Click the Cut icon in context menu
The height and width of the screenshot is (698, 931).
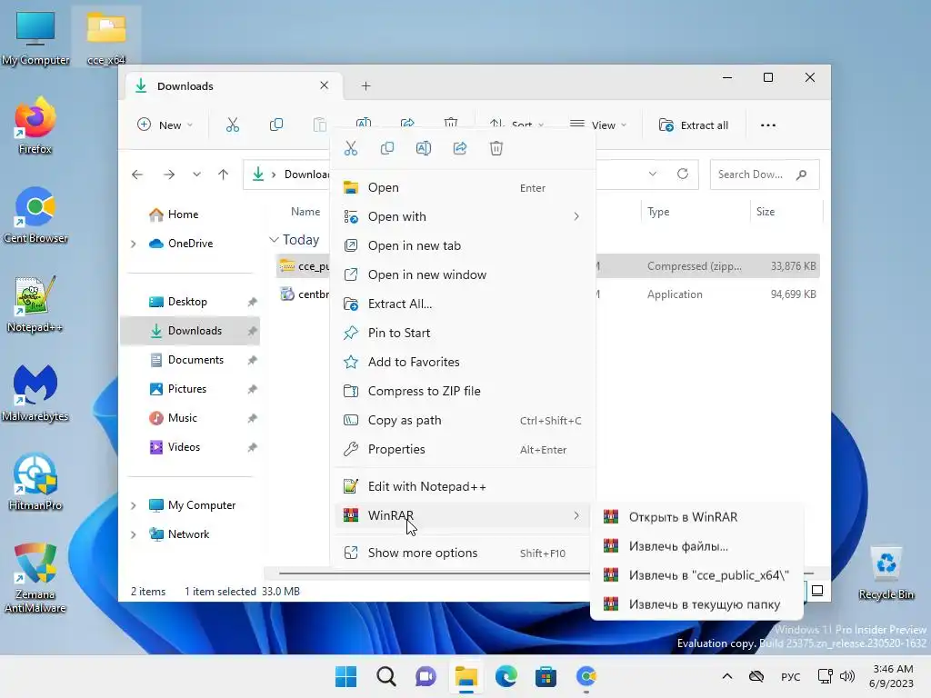(x=351, y=148)
